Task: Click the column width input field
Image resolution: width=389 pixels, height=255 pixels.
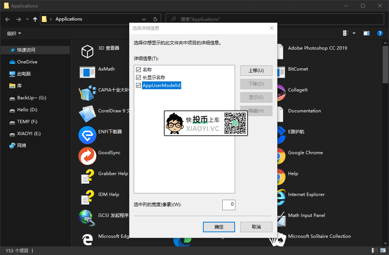Action: coord(229,205)
